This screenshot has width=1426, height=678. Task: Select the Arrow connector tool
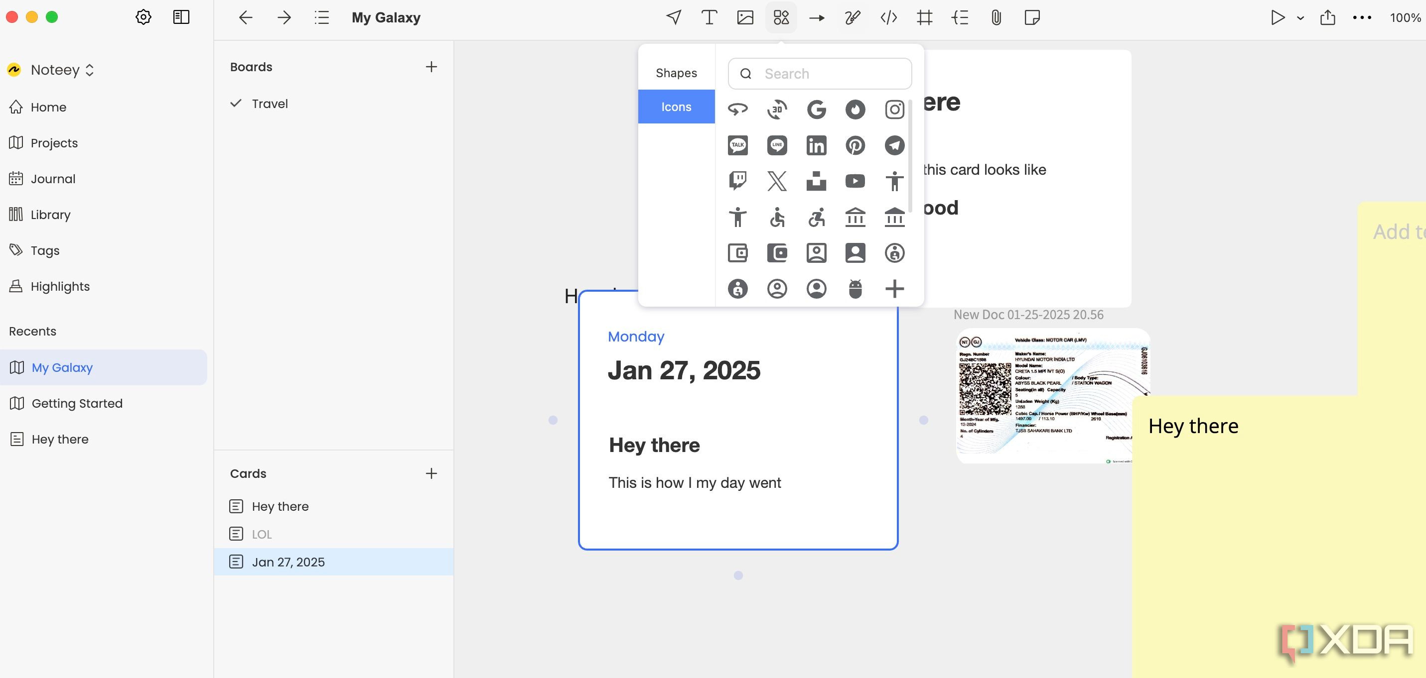(x=817, y=18)
